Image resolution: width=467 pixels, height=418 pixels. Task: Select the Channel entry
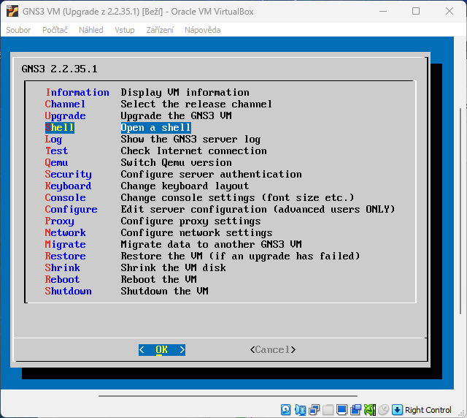point(65,104)
